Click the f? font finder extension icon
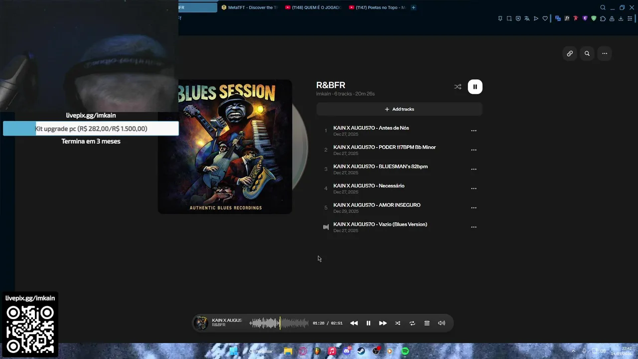Image resolution: width=638 pixels, height=359 pixels. pyautogui.click(x=567, y=18)
